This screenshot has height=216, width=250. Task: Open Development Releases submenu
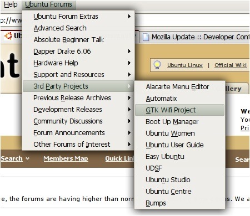[78, 110]
